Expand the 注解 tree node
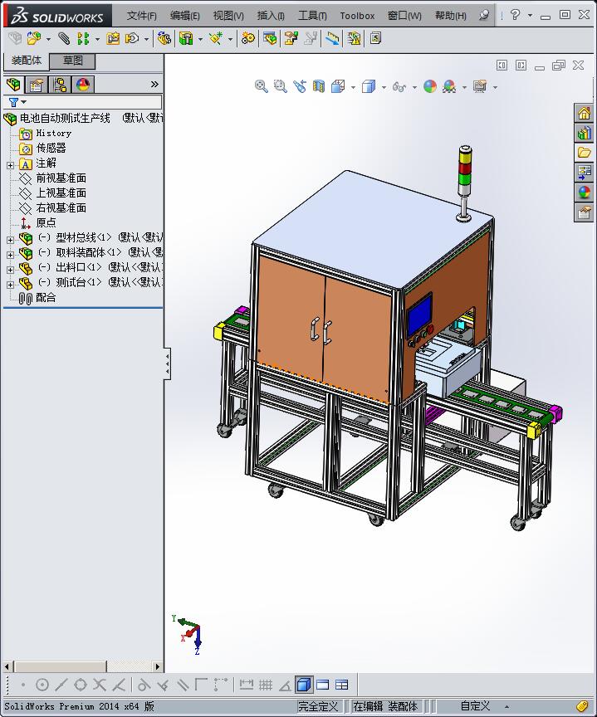 [11, 165]
